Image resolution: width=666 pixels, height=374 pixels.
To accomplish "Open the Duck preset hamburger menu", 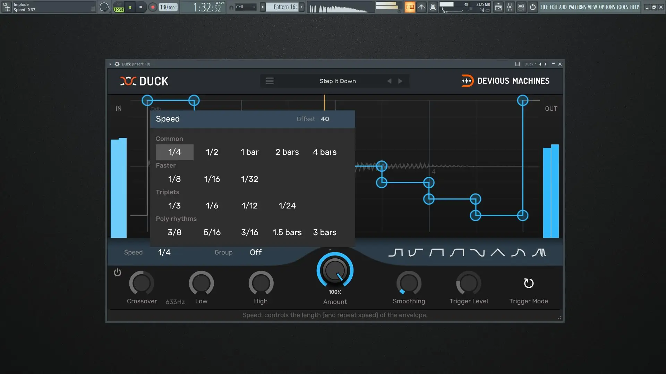I will tap(270, 81).
